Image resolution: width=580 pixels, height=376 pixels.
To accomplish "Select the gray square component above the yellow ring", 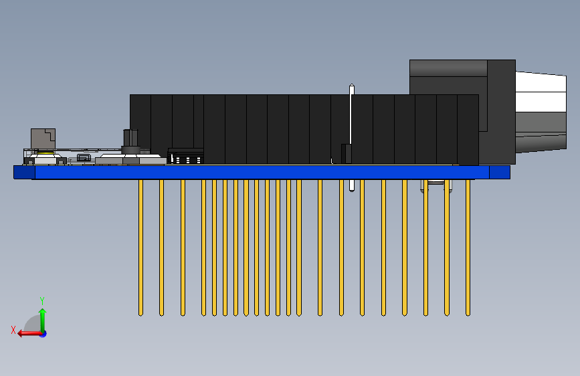I will (43, 138).
